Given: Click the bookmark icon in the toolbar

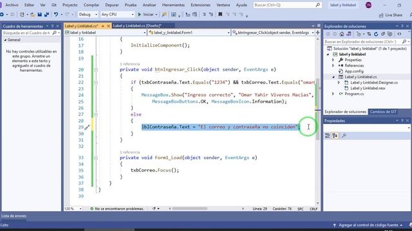Looking at the screenshot, I should pyautogui.click(x=220, y=14).
